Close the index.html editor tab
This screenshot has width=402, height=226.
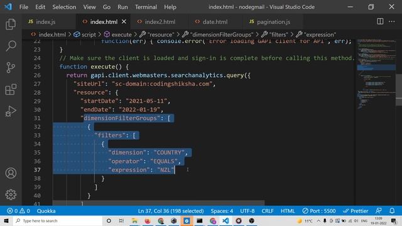tap(124, 21)
